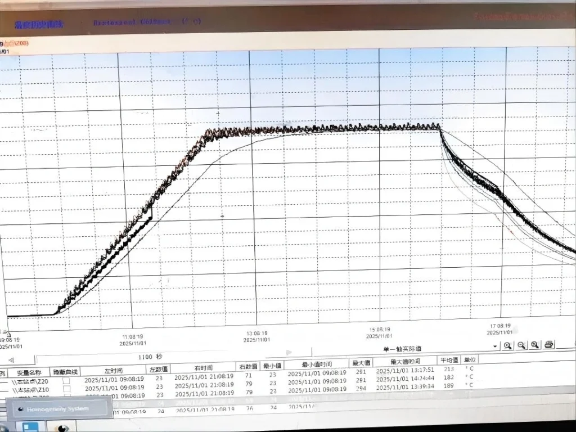Advance time axis with right arrow
Screen dimensions: 576x432
coord(289,353)
